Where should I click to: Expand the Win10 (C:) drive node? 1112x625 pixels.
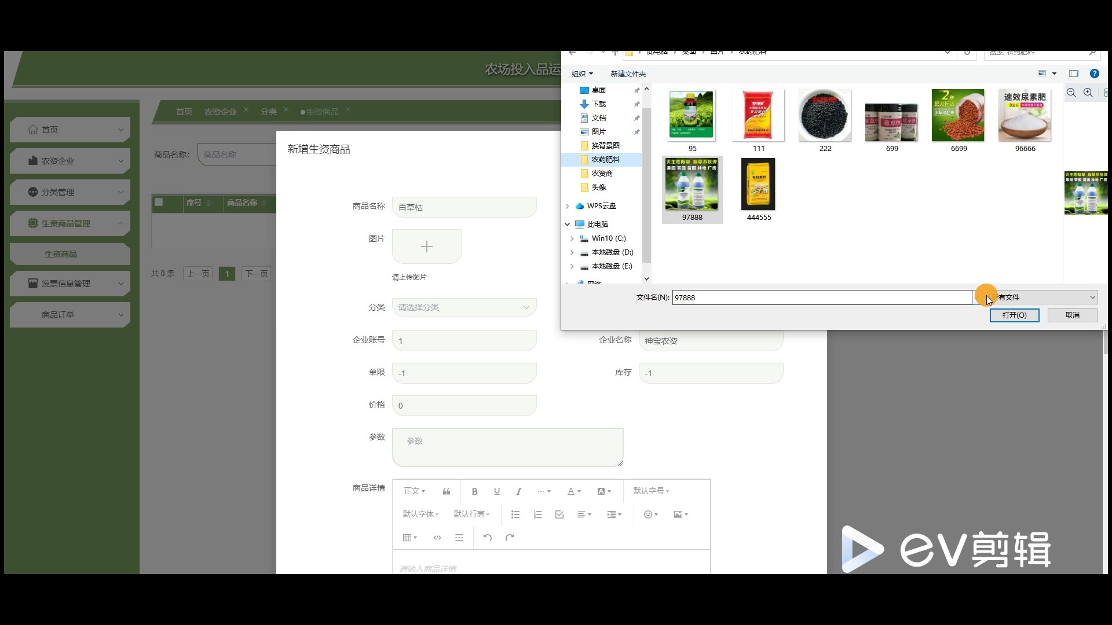pos(572,238)
